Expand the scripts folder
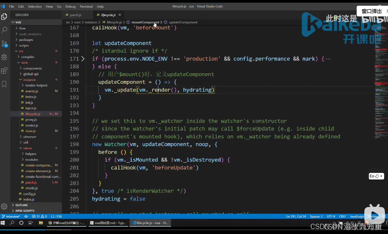This screenshot has height=234, width=388. point(36,45)
